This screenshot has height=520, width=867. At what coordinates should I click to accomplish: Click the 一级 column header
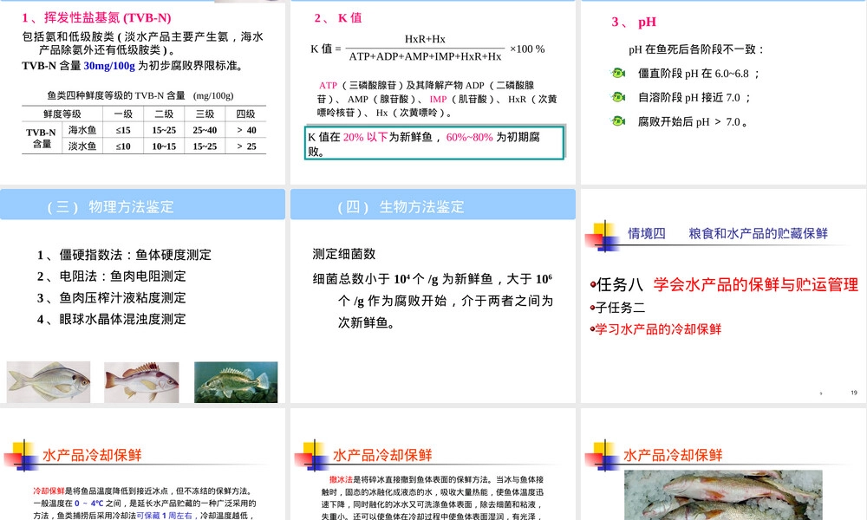tap(123, 114)
